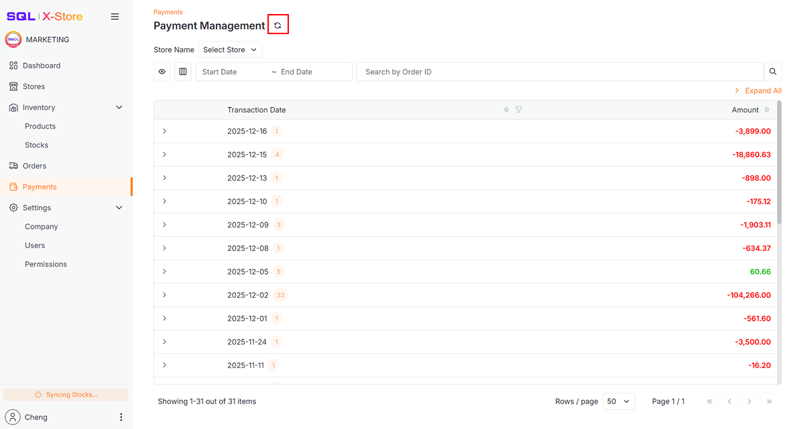Expand the 2025-12-02 transaction row
The height and width of the screenshot is (429, 801).
click(x=164, y=295)
